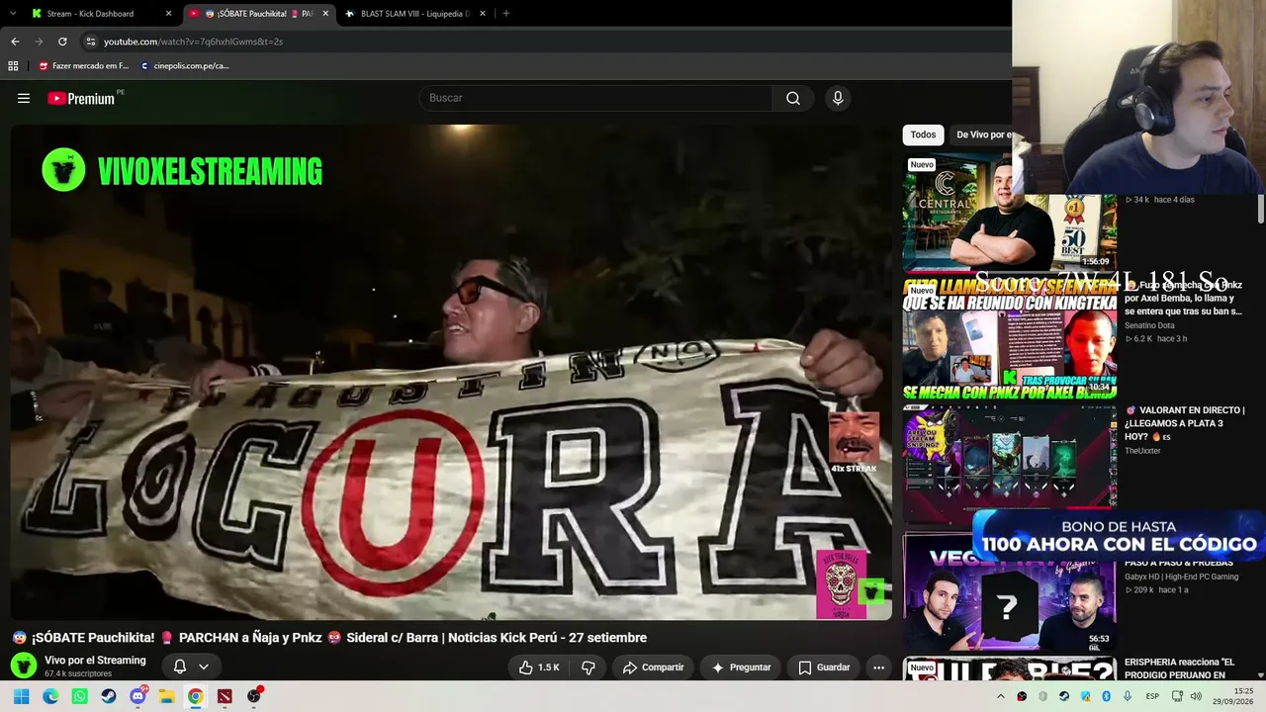1266x712 pixels.
Task: Open the Central restaurant video thumbnail
Action: [1010, 213]
